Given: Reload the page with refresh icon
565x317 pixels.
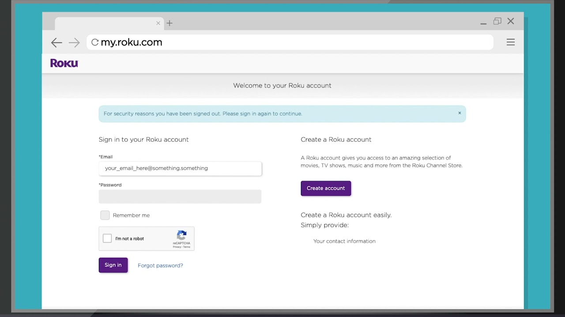Looking at the screenshot, I should (95, 42).
